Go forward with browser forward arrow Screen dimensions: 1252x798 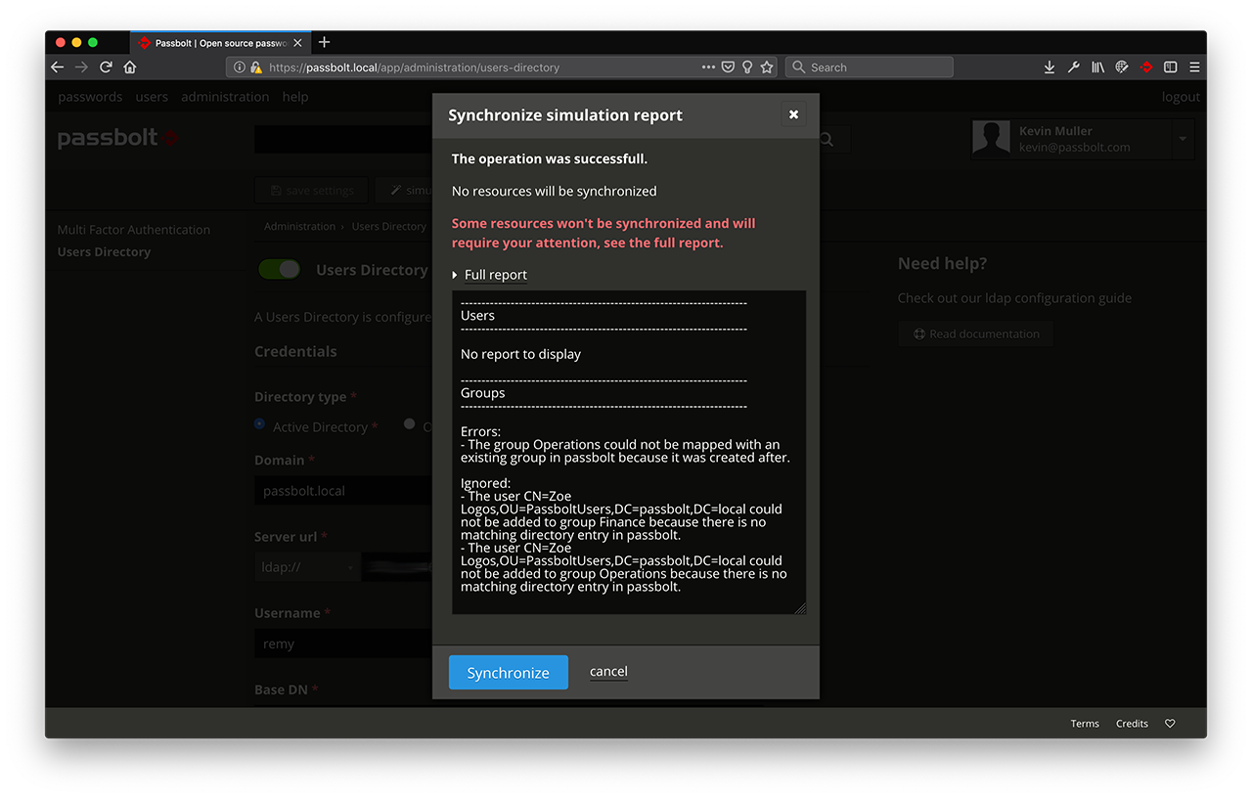tap(81, 67)
